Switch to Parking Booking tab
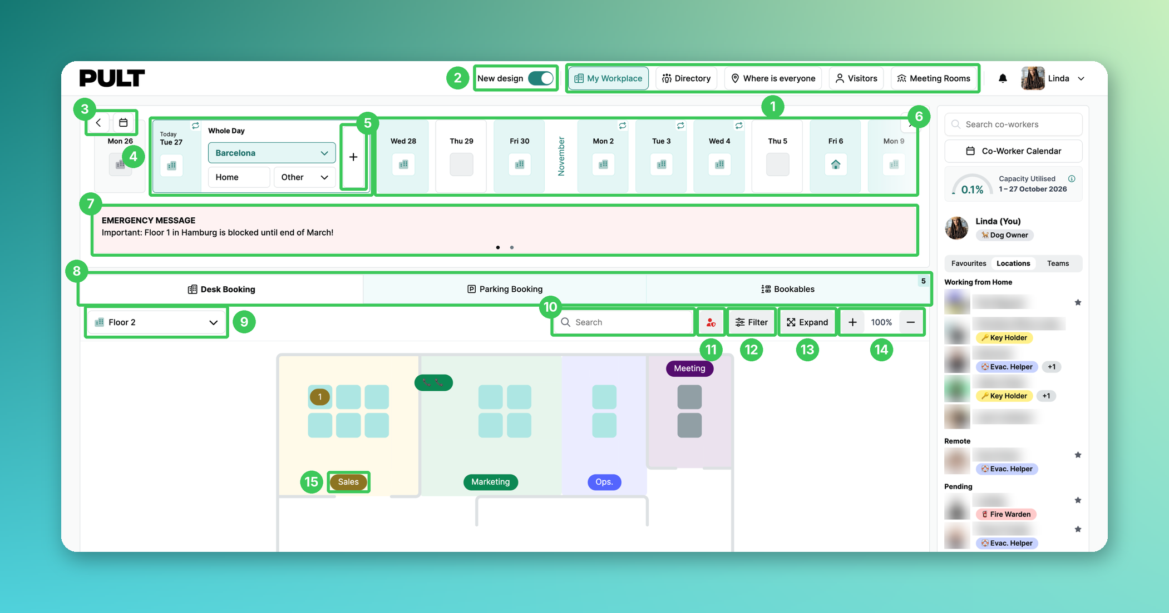Screen dimensions: 1169x613 click(505, 289)
